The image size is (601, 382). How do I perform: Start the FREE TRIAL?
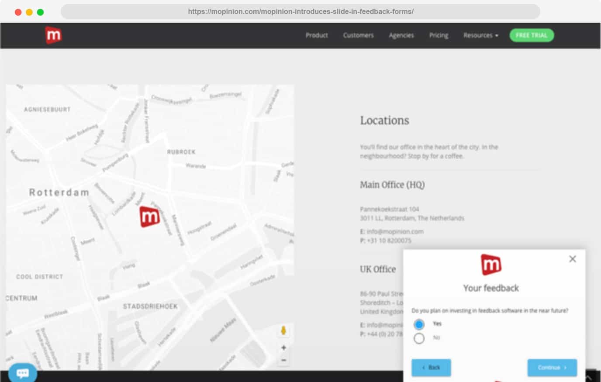532,35
